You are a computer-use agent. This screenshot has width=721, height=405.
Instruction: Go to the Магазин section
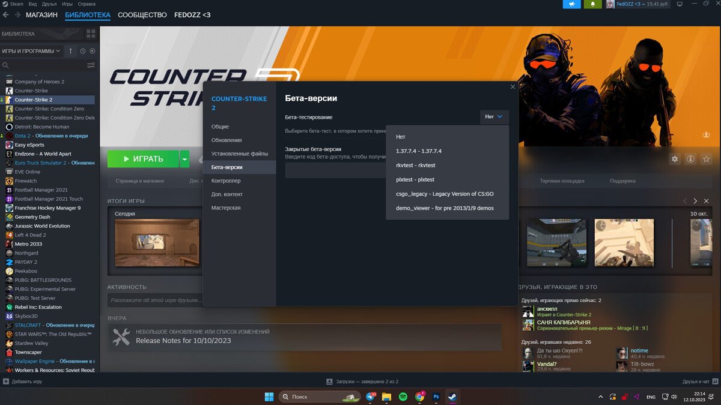point(41,15)
